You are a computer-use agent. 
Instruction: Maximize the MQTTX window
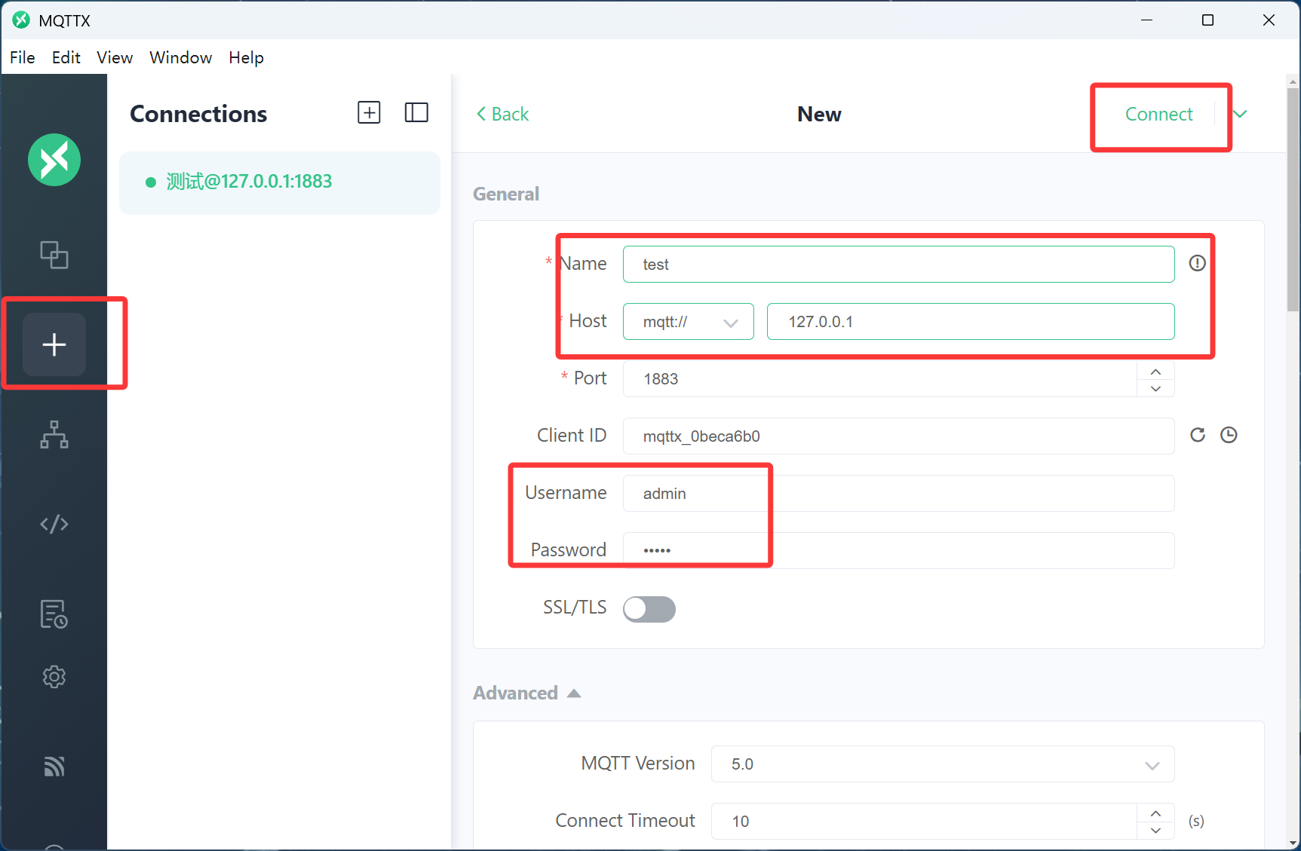[1207, 20]
